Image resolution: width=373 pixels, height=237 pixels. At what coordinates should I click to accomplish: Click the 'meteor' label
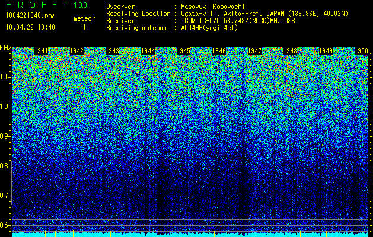pos(84,18)
